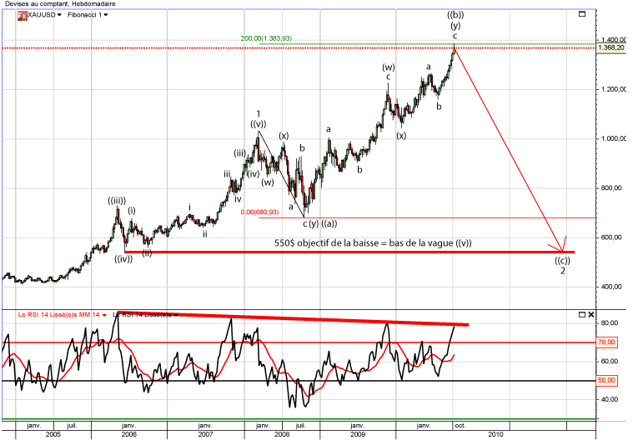The image size is (633, 440).
Task: Maximize the RSI indicator panel
Action: 582,314
